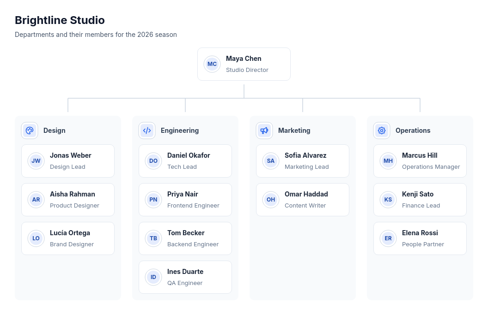Select the Maya Chen name text
Viewport: 488px width, 315px height.
[x=244, y=59]
